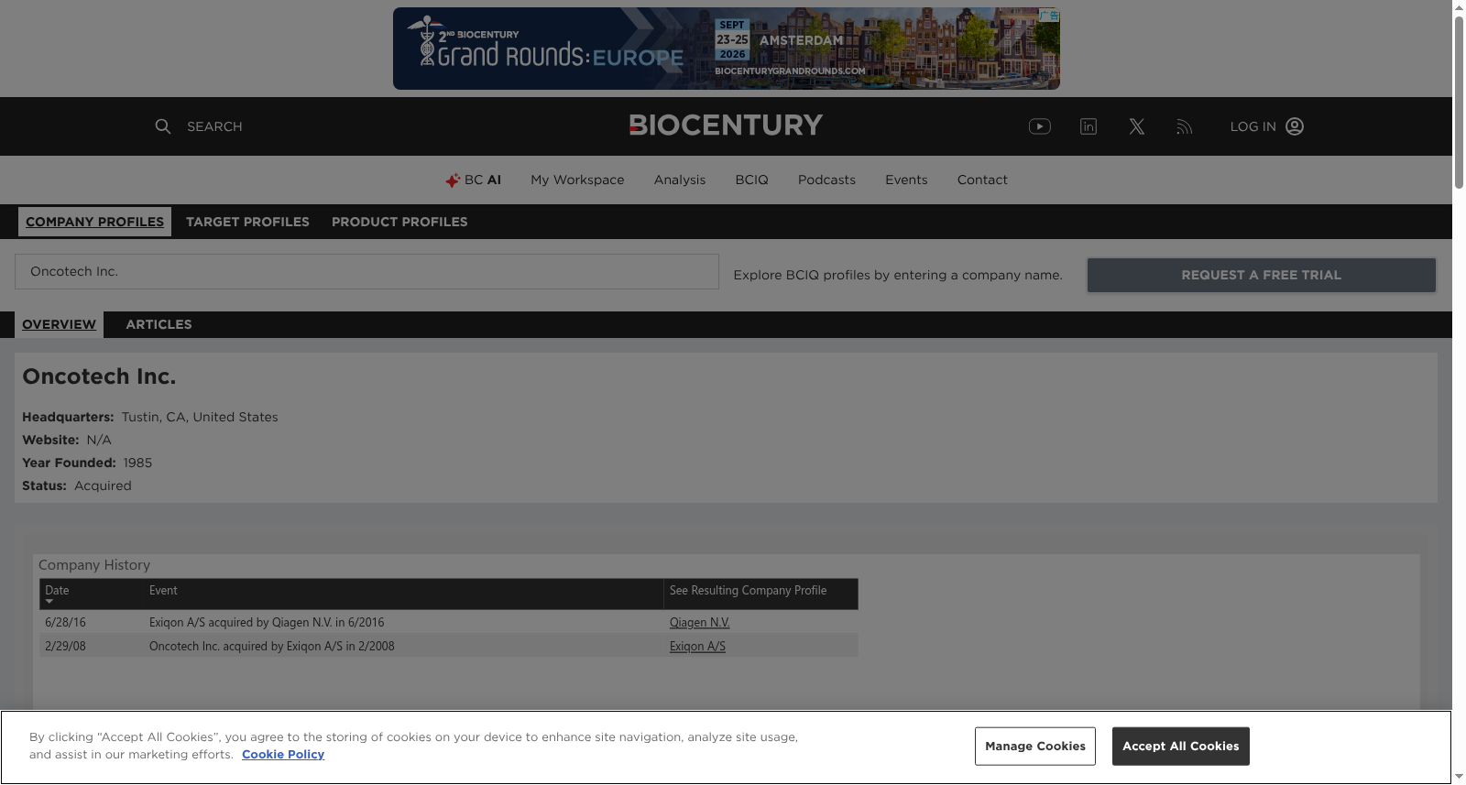This screenshot has height=785, width=1466.
Task: Switch to Articles tab
Action: [x=159, y=324]
